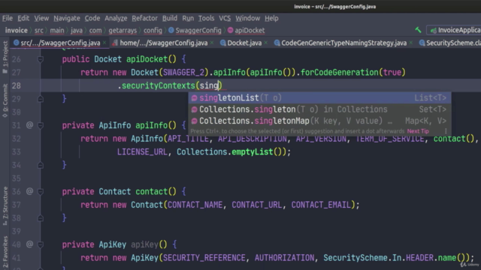Open the InvoiceApplication run configuration dropdown
The width and height of the screenshot is (481, 270).
(x=455, y=30)
